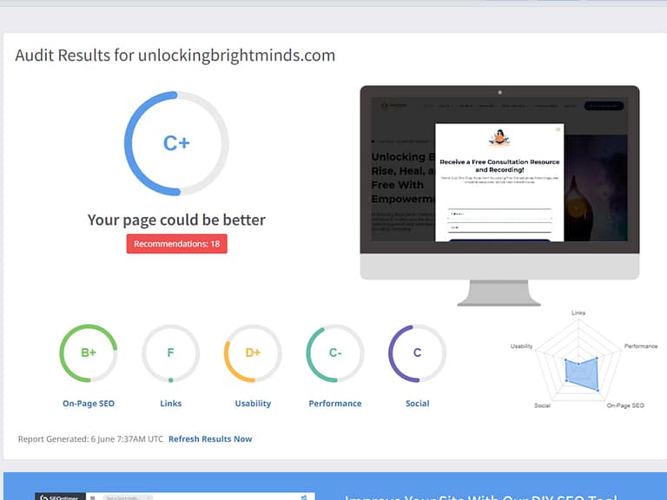Click the purple C grade gauge

click(417, 352)
